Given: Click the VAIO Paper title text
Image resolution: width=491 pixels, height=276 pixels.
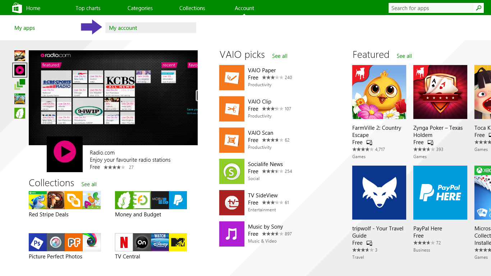Looking at the screenshot, I should [262, 70].
